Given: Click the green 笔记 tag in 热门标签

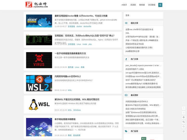Looking at the screenshot, I should pyautogui.click(x=144, y=138).
